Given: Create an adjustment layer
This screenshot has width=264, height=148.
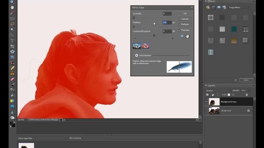Looking at the screenshot, I should click(213, 95).
